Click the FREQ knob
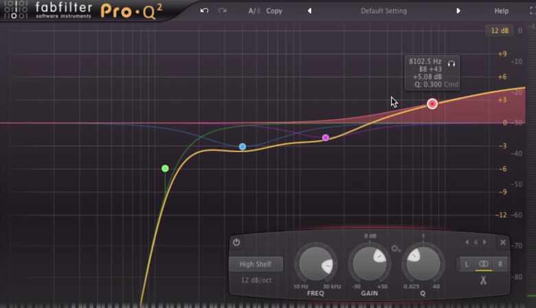Image resolution: width=536 pixels, height=308 pixels. coord(316,264)
